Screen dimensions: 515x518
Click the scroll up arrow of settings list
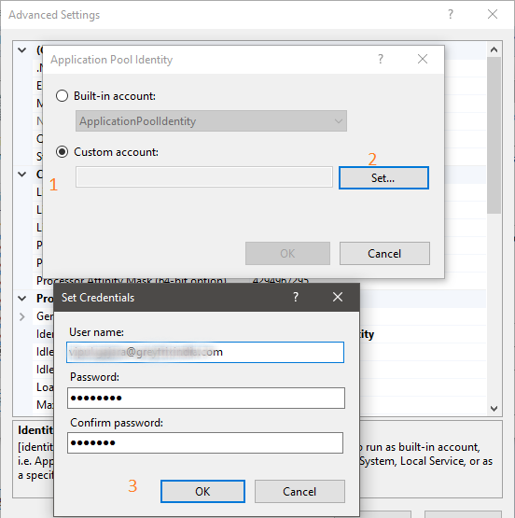click(494, 49)
